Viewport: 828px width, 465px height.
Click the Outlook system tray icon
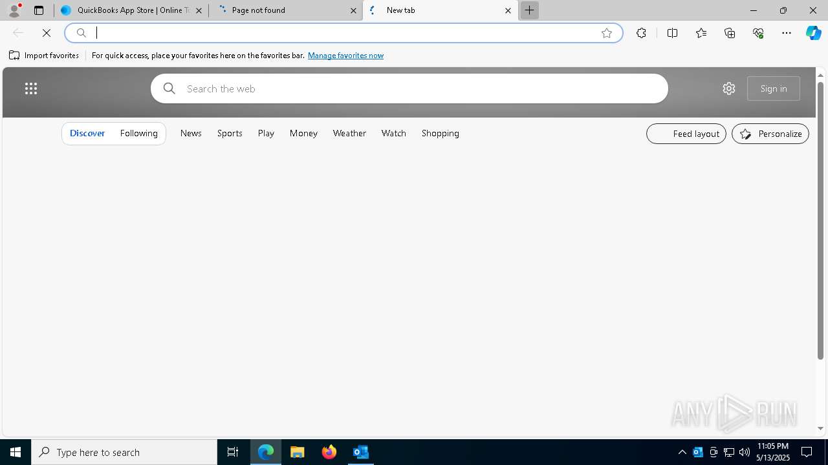[x=698, y=452]
